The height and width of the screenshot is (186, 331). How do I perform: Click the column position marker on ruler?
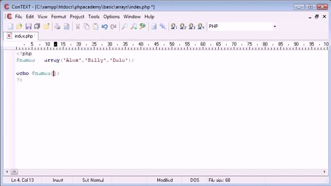point(55,44)
